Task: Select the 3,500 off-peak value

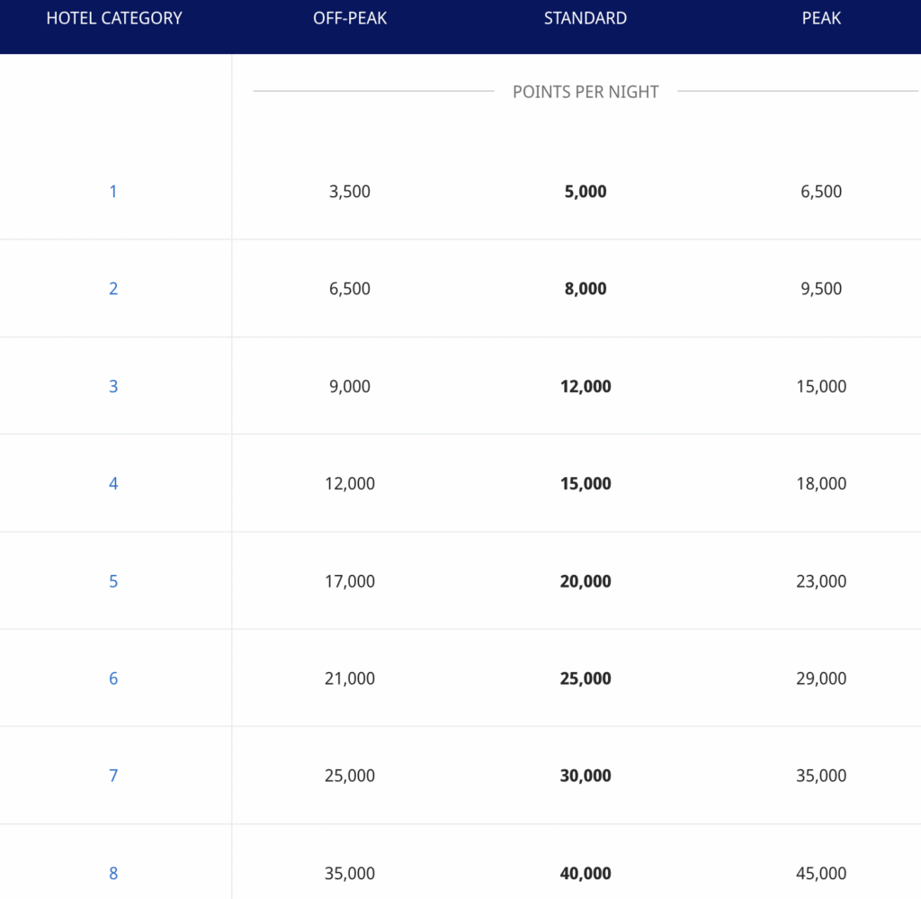Action: click(x=350, y=191)
